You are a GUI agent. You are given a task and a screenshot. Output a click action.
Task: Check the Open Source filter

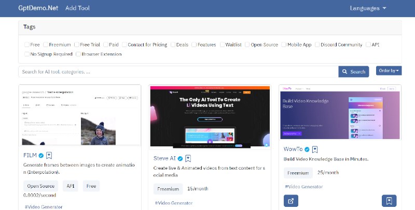click(247, 45)
